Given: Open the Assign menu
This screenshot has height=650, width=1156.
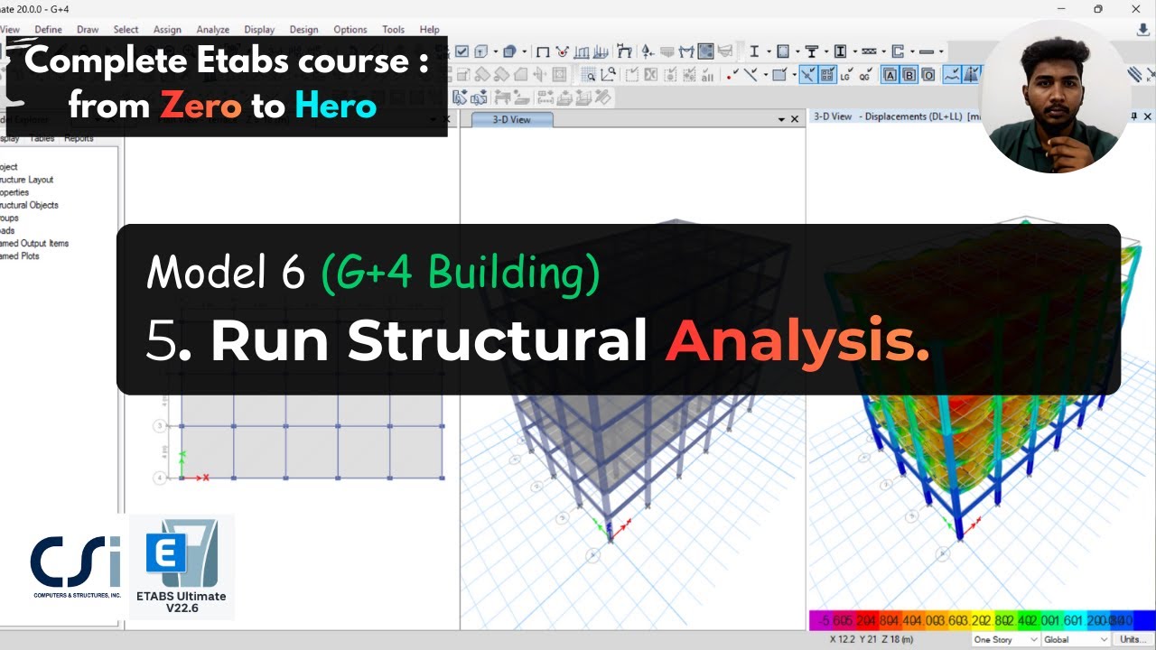Looking at the screenshot, I should click(167, 30).
